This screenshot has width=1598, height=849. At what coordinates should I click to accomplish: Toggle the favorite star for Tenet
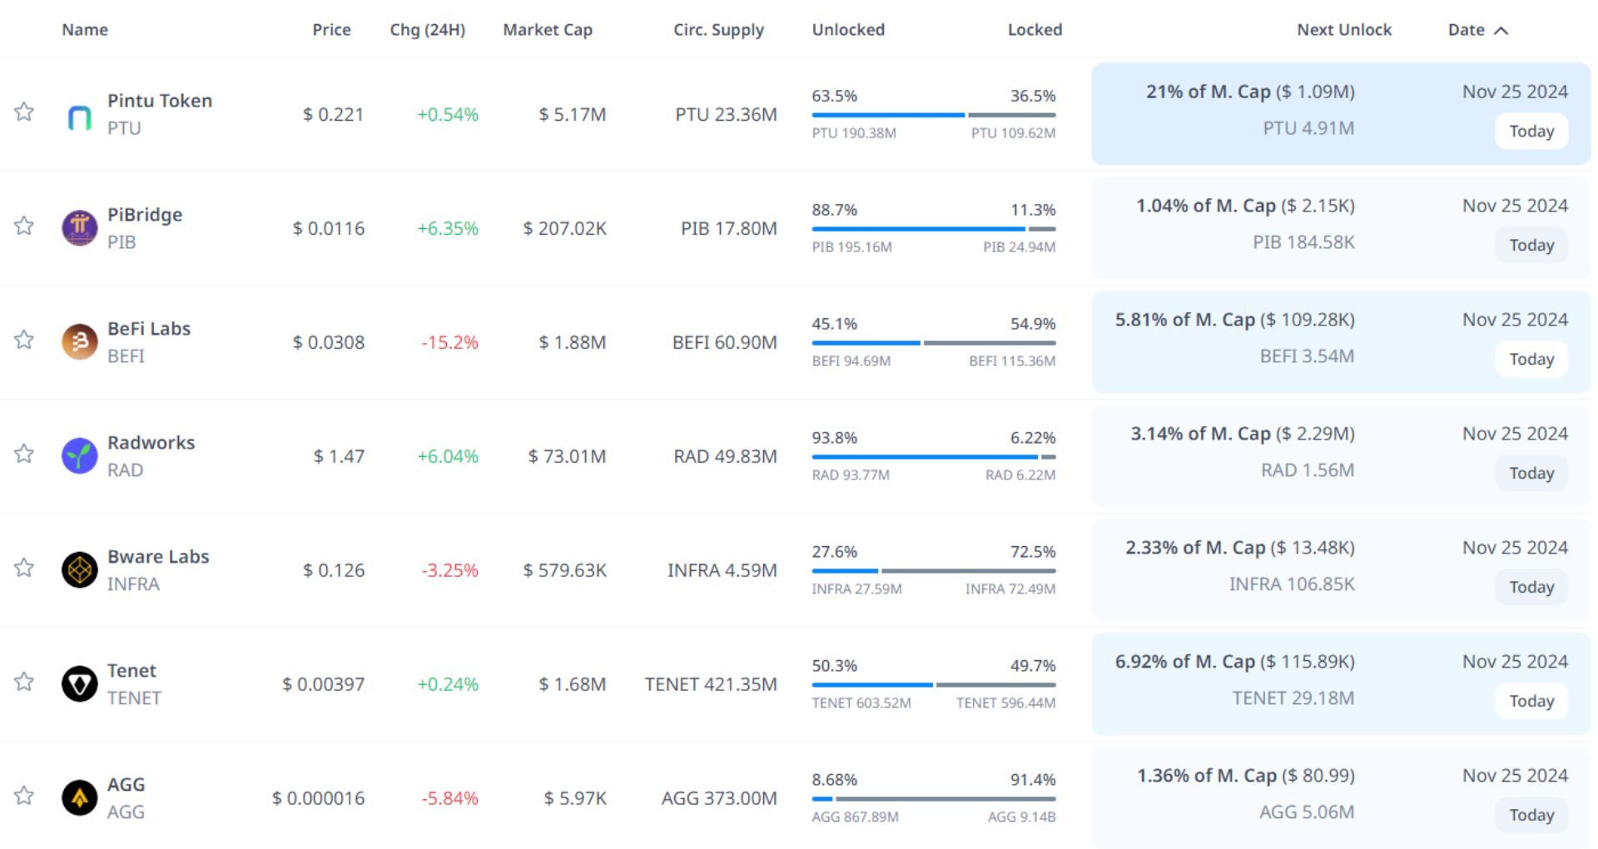[x=24, y=683]
